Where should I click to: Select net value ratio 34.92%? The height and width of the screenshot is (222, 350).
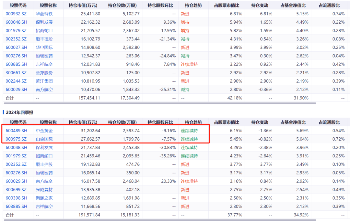click(301, 215)
